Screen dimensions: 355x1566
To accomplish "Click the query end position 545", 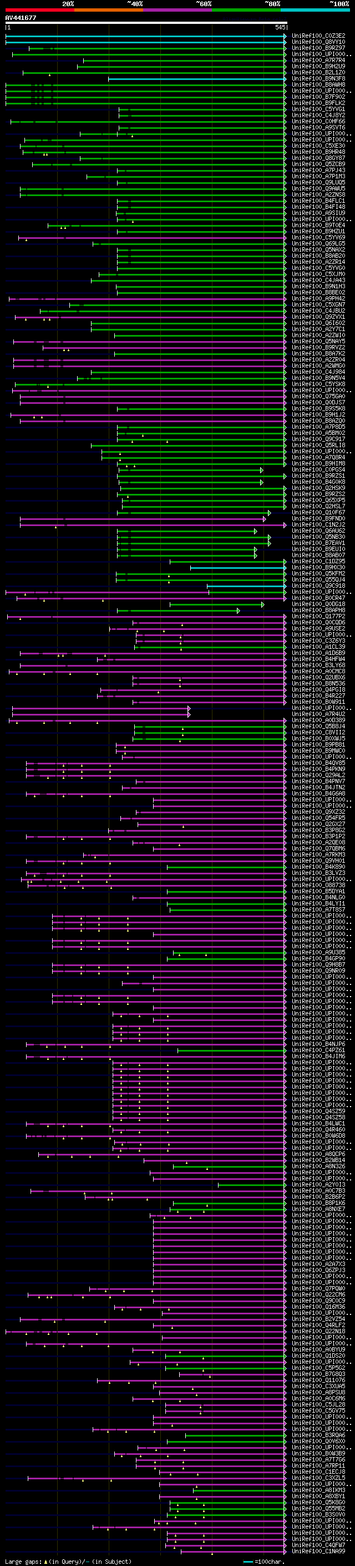I will click(x=280, y=27).
